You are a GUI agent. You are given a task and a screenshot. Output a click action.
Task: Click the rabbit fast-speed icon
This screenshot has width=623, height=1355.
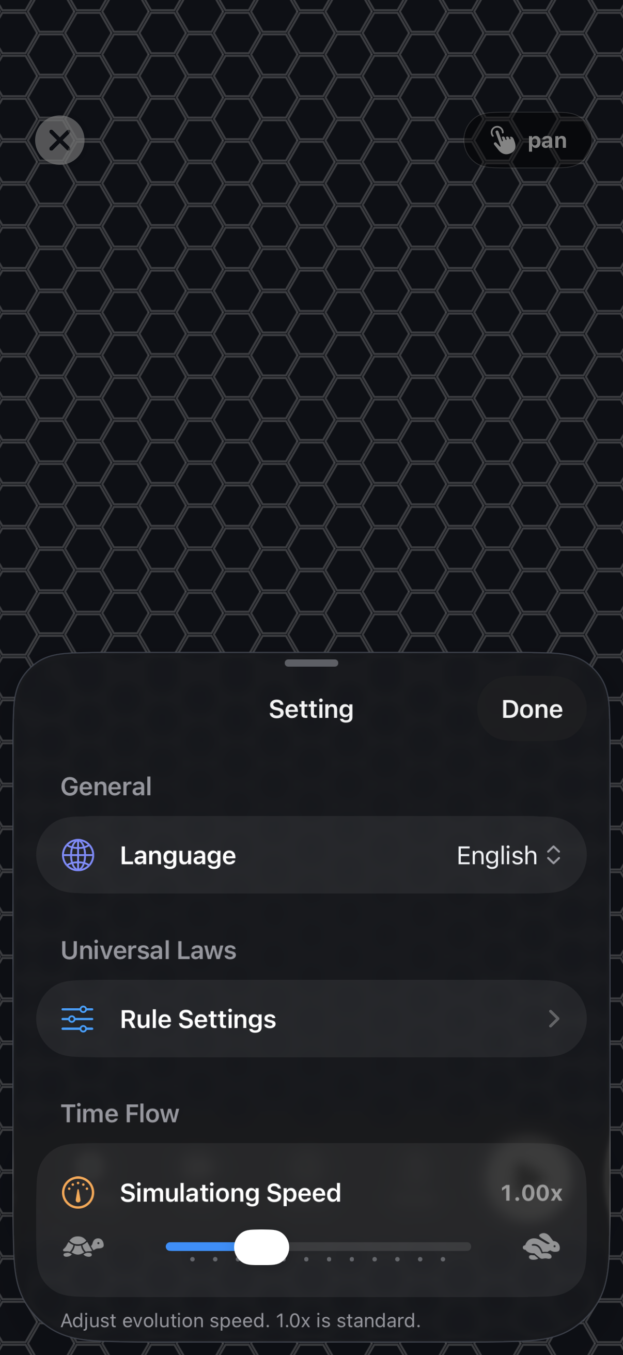(x=541, y=1246)
